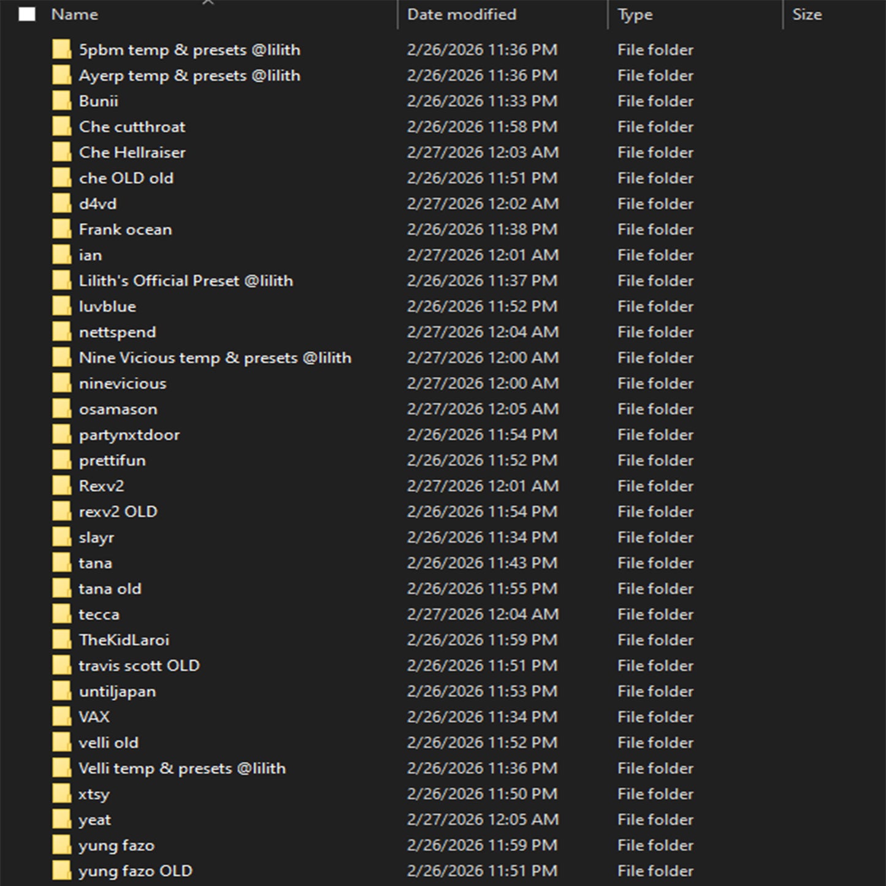886x886 pixels.
Task: Click the slayr folder icon
Action: point(61,537)
